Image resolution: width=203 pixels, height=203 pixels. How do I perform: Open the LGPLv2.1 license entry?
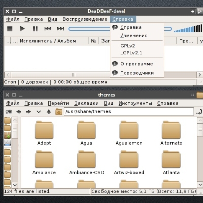pyautogui.click(x=137, y=53)
